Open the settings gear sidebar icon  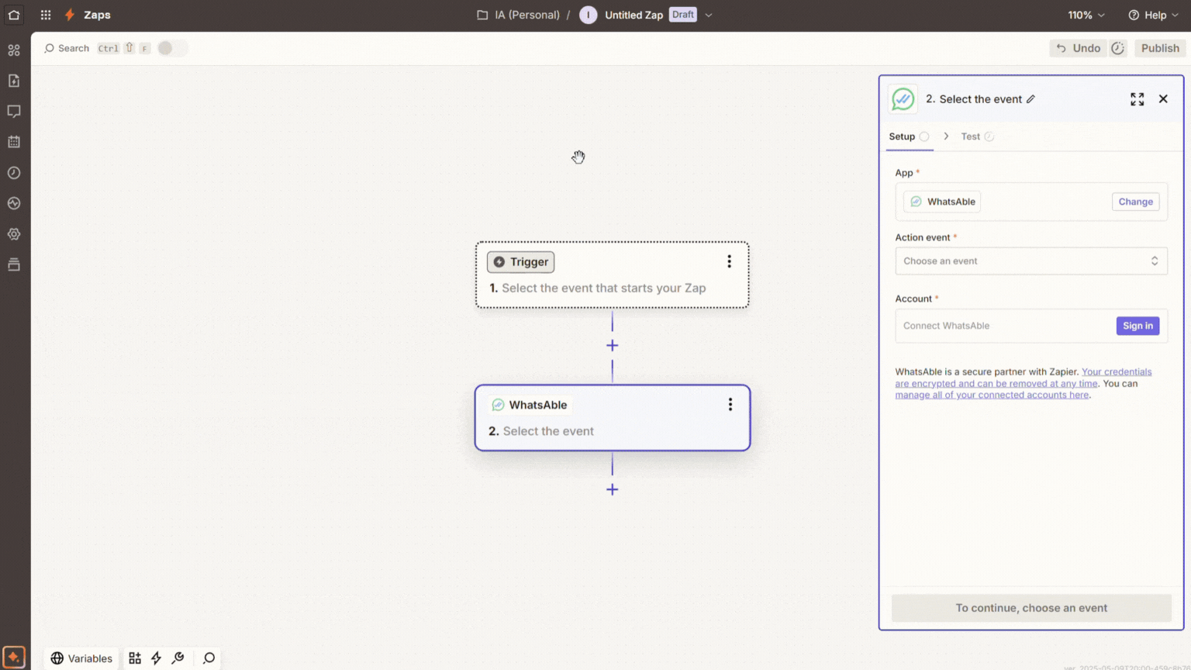[14, 234]
